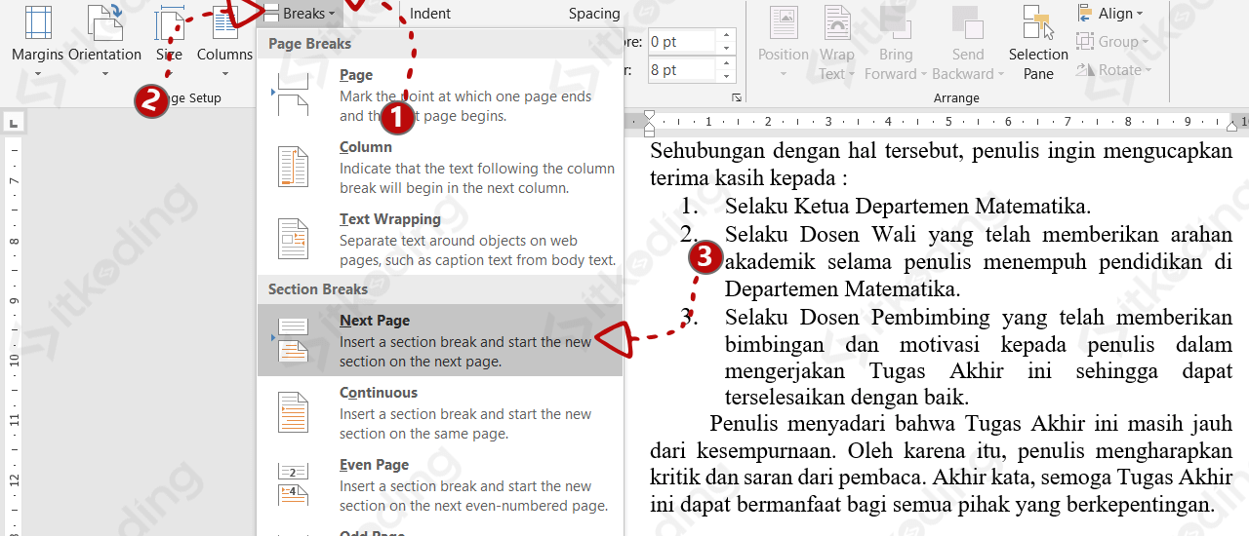Click the Indent label in the ribbon
The width and height of the screenshot is (1249, 536).
[430, 14]
